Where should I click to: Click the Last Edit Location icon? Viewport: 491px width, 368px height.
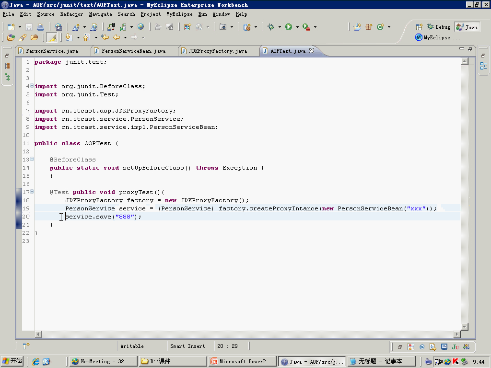105,37
